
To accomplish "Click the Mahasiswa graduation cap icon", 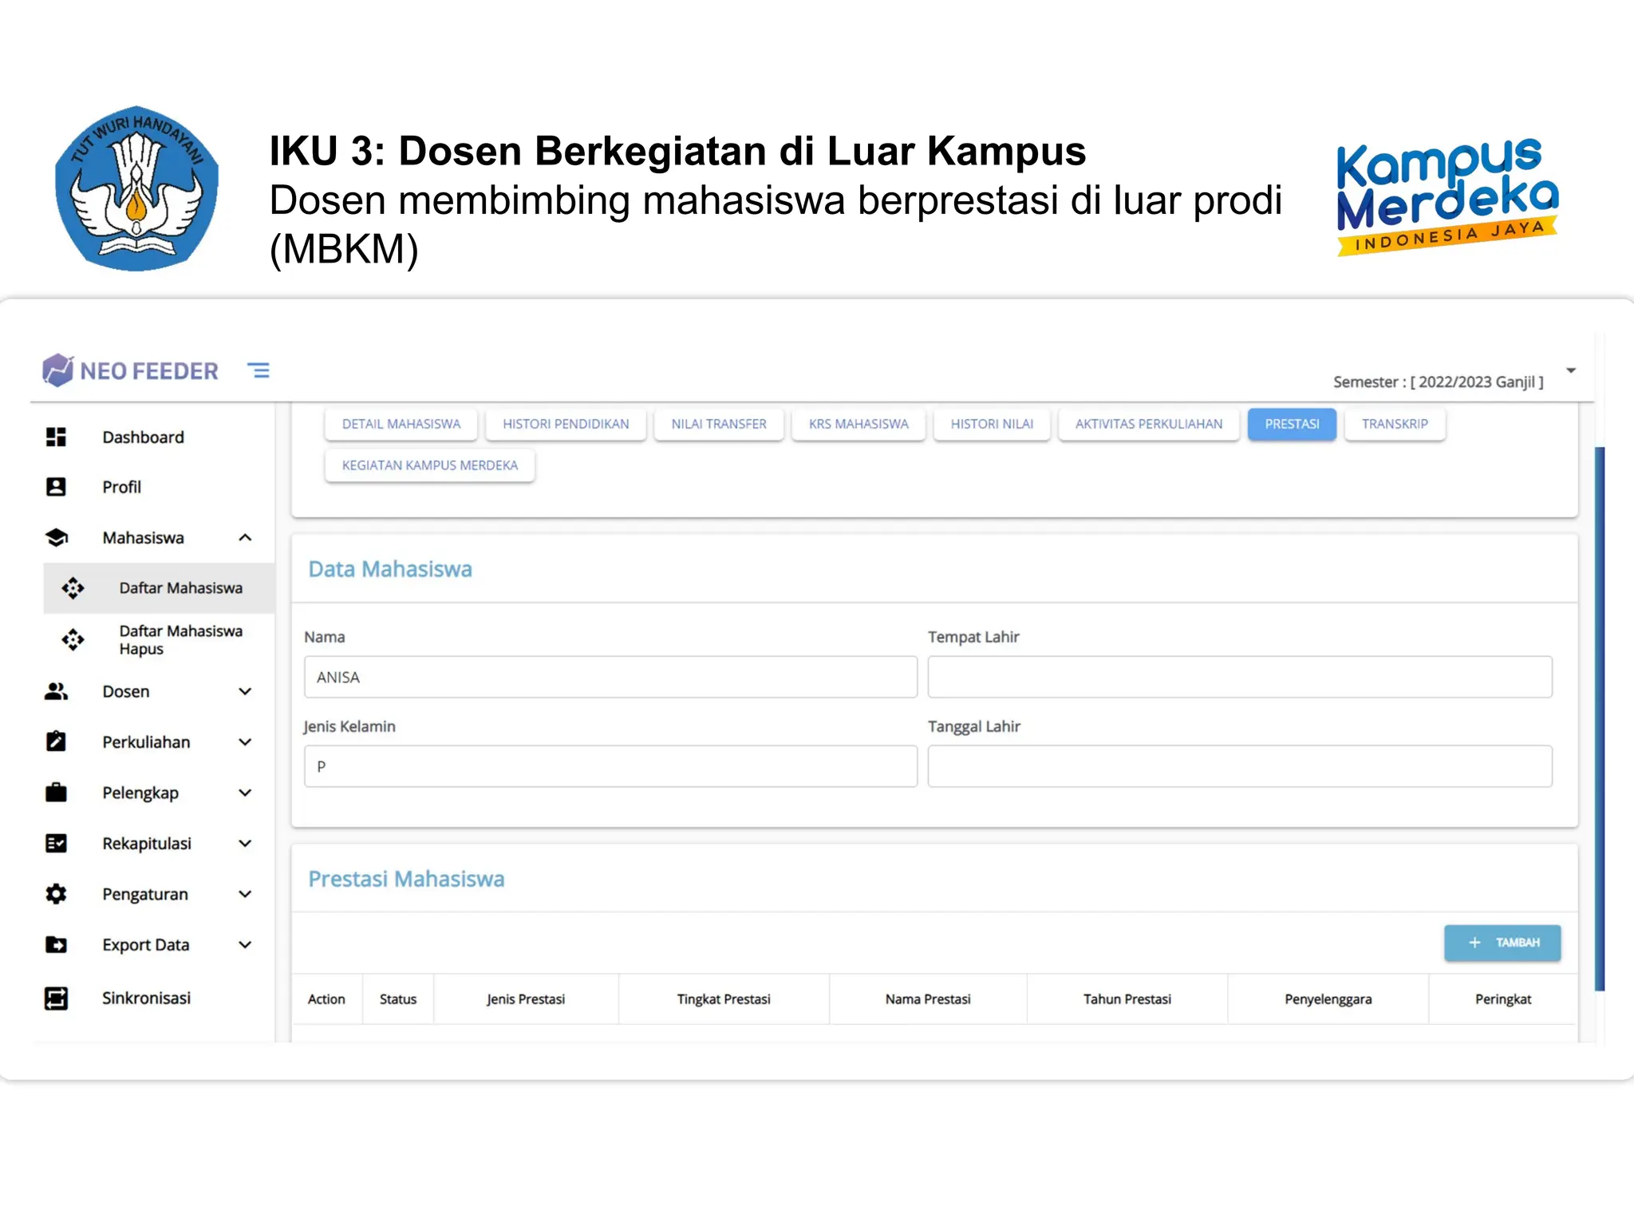I will tap(56, 538).
